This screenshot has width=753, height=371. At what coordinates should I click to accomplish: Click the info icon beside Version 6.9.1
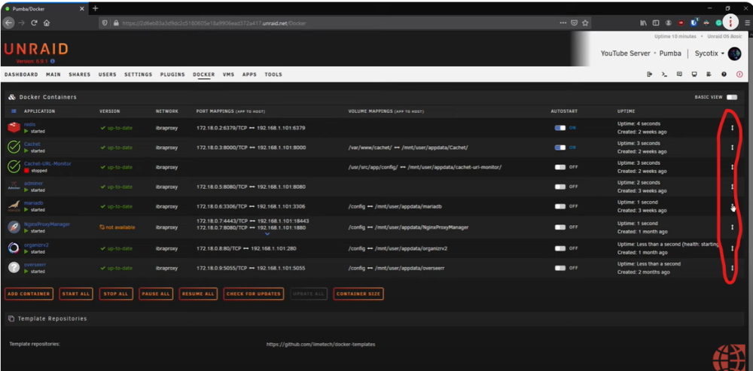tap(53, 62)
